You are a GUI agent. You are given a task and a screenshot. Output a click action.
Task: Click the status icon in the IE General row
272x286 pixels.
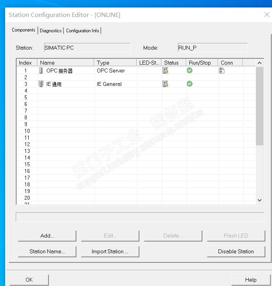165,84
